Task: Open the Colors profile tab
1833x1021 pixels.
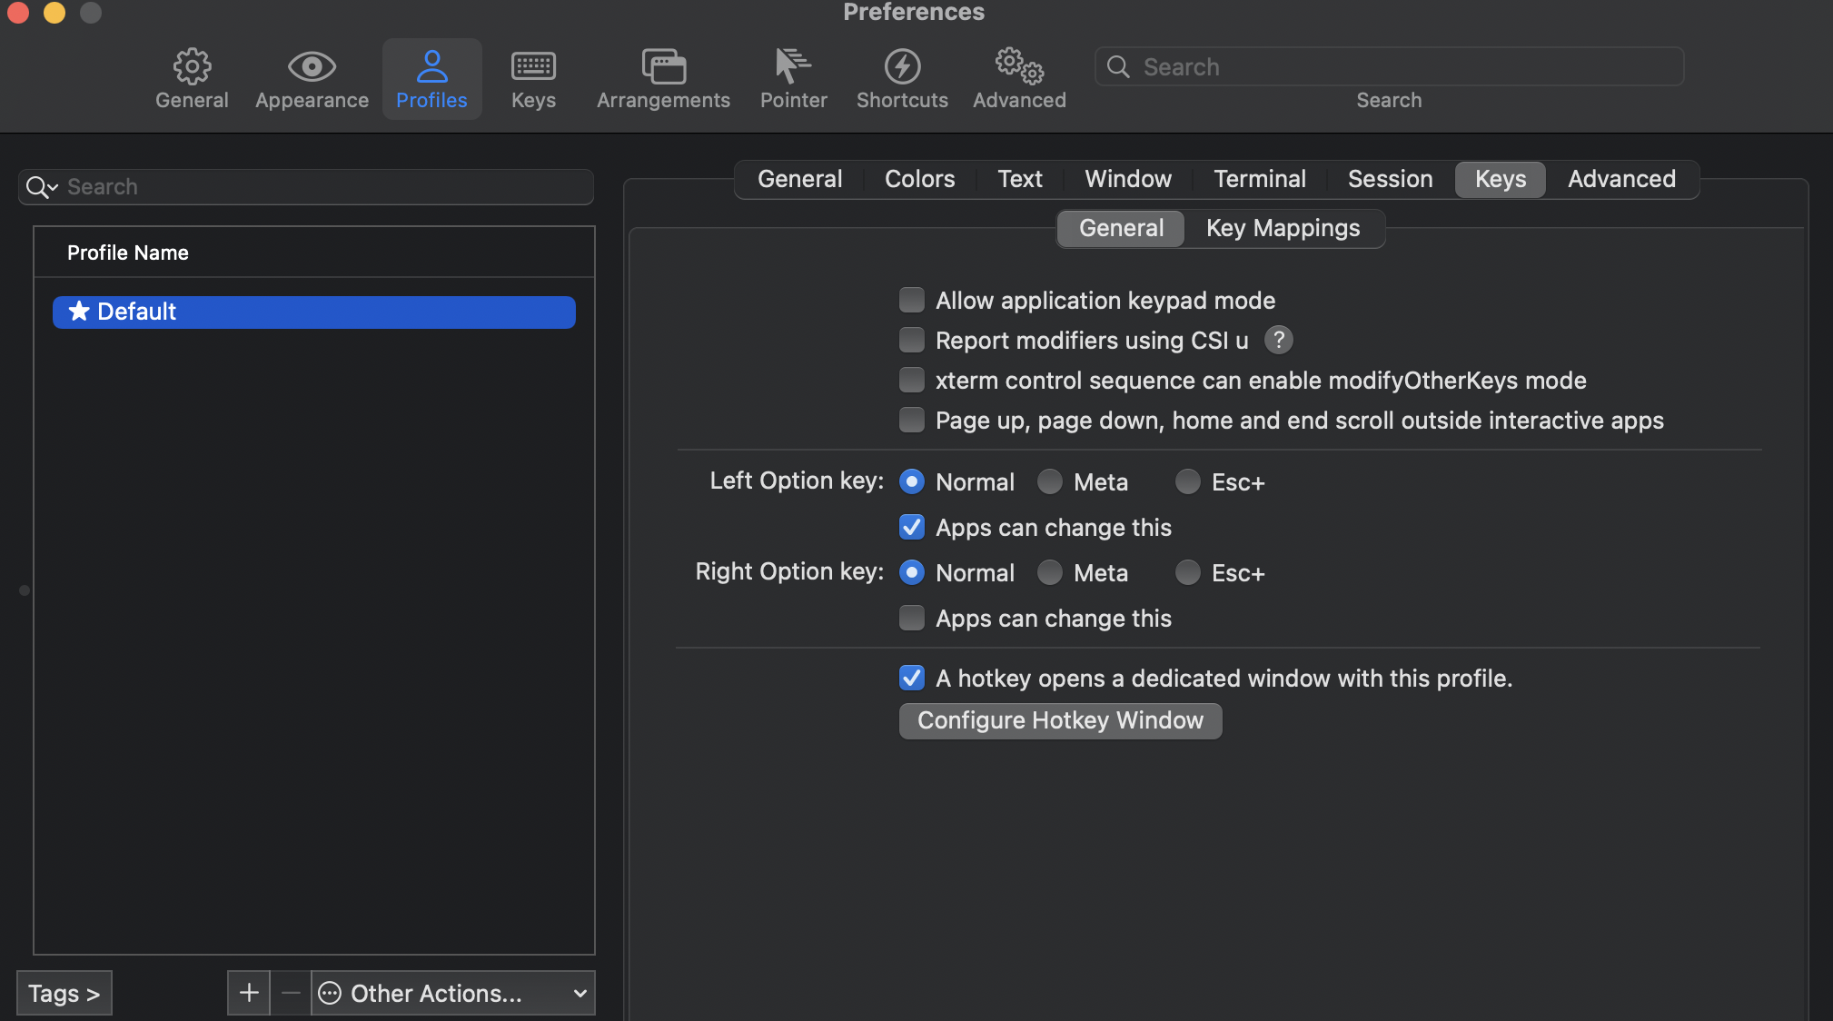Action: (918, 179)
